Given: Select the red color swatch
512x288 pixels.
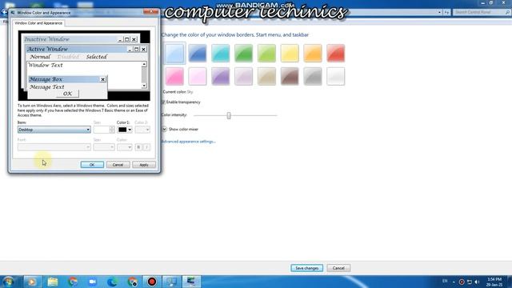Looking at the screenshot, I should point(335,53).
